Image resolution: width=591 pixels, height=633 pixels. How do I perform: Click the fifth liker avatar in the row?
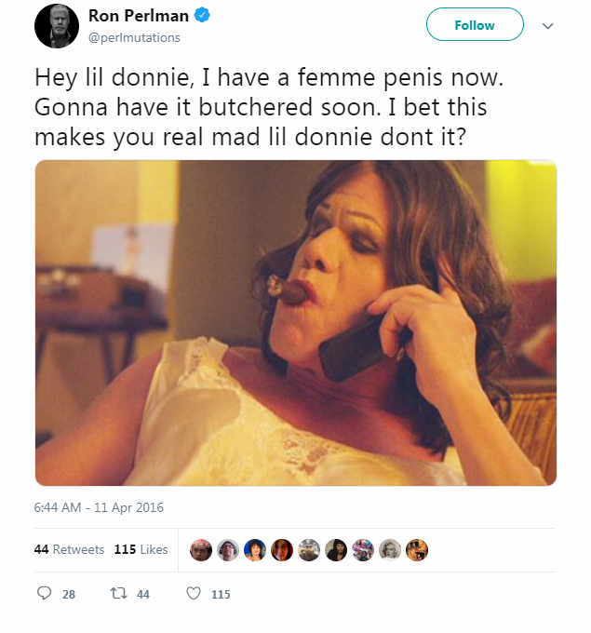[x=309, y=550]
